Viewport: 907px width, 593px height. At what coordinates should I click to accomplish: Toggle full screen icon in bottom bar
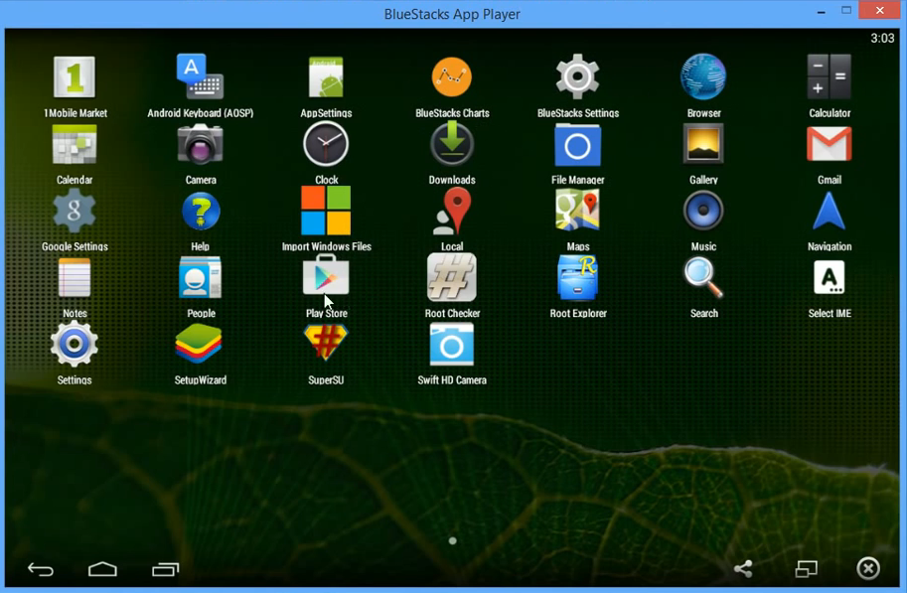coord(806,569)
